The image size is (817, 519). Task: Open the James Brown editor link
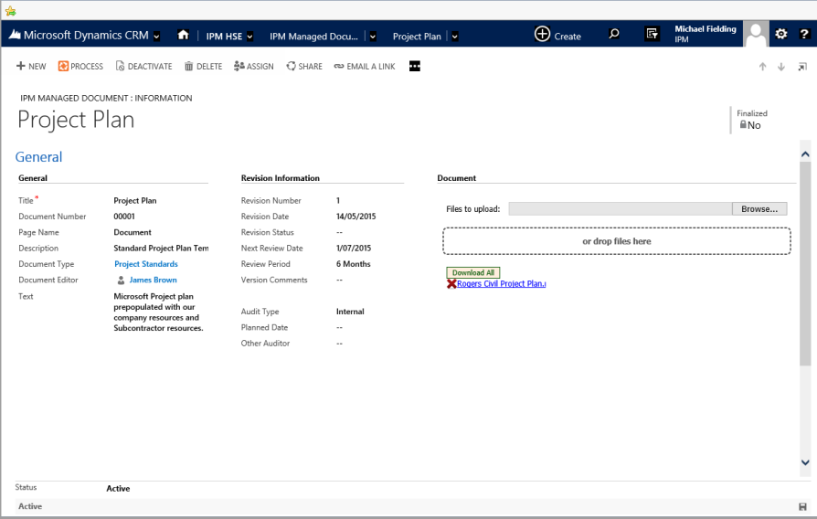153,281
